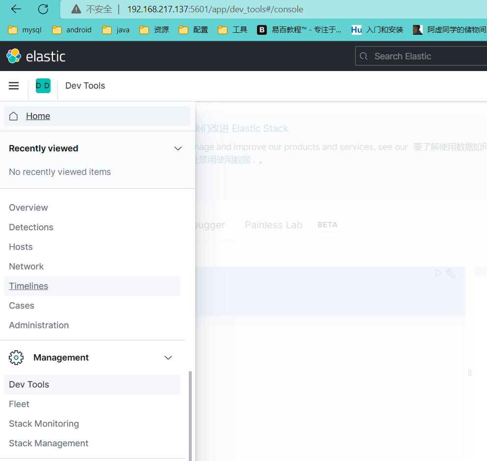Screen dimensions: 487x461
Task: Open the 易百教程 bookmark
Action: tap(299, 30)
